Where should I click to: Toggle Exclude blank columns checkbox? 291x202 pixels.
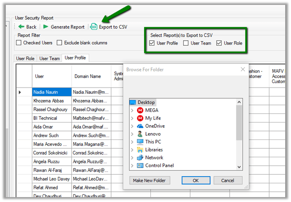(60, 43)
